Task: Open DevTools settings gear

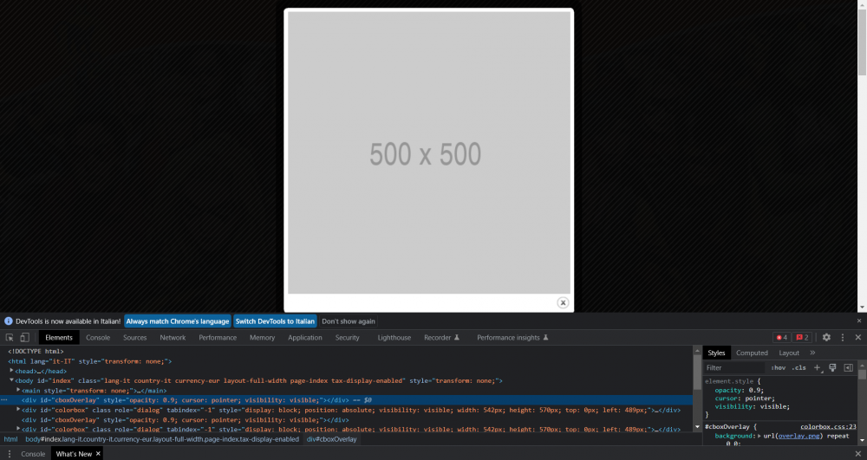Action: (x=826, y=337)
